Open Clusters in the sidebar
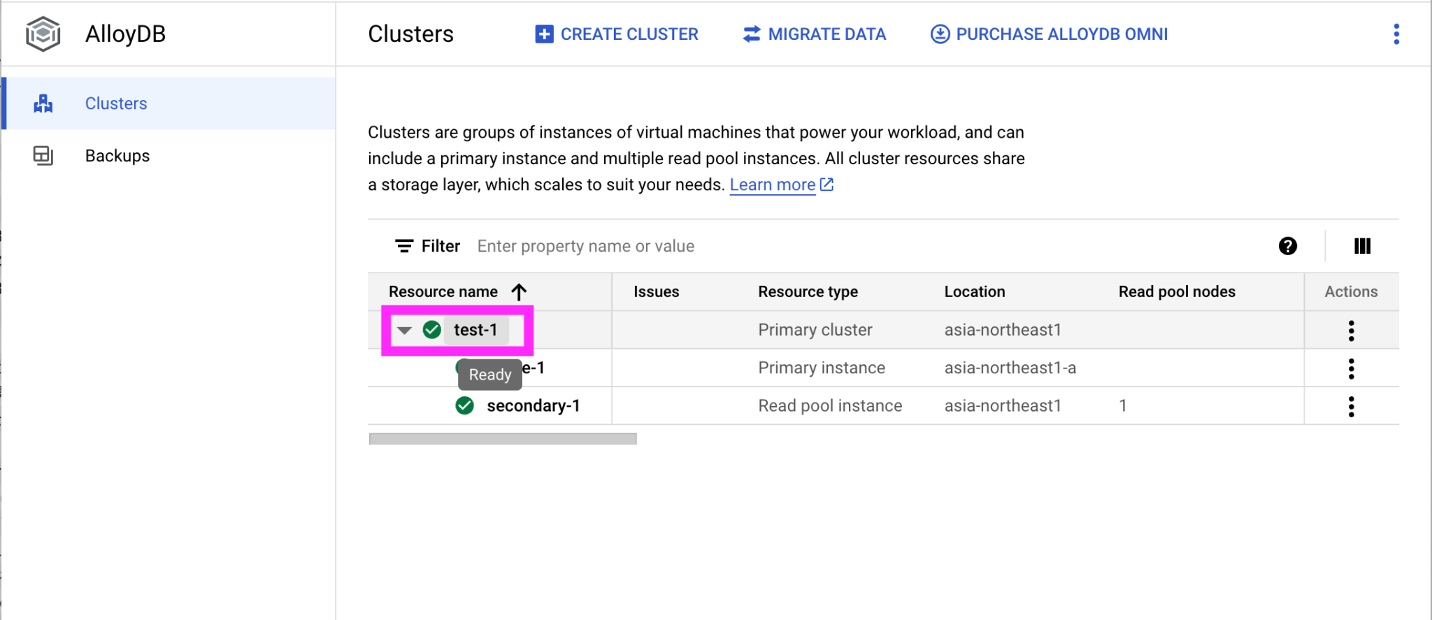 click(x=116, y=103)
